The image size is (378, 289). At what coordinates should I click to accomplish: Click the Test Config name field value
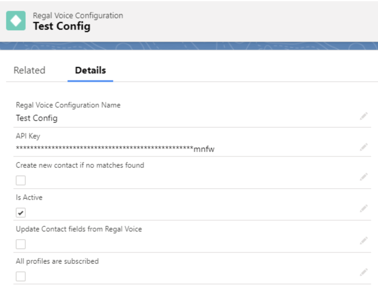pos(37,118)
